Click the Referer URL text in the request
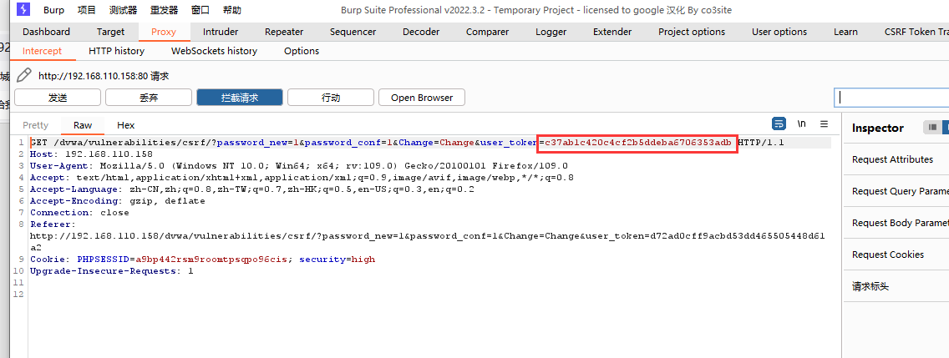This screenshot has width=949, height=358. 427,241
